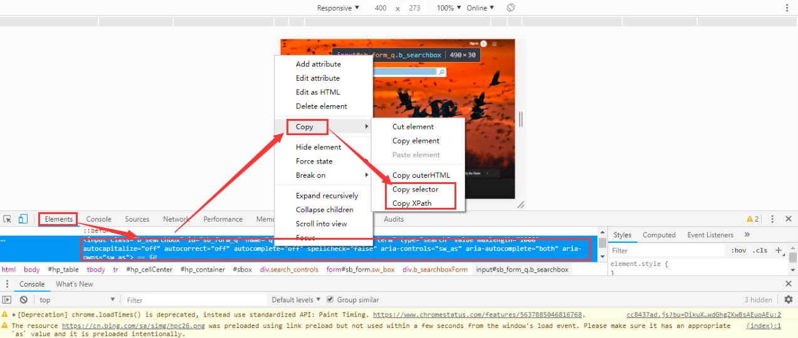798x338 pixels.
Task: Switch to the Audits tab
Action: [x=394, y=219]
